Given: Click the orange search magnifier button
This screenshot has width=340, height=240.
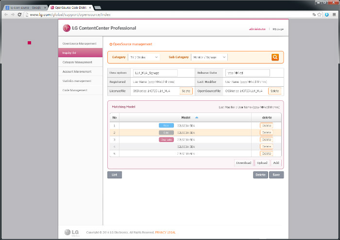Looking at the screenshot, I should tap(275, 57).
